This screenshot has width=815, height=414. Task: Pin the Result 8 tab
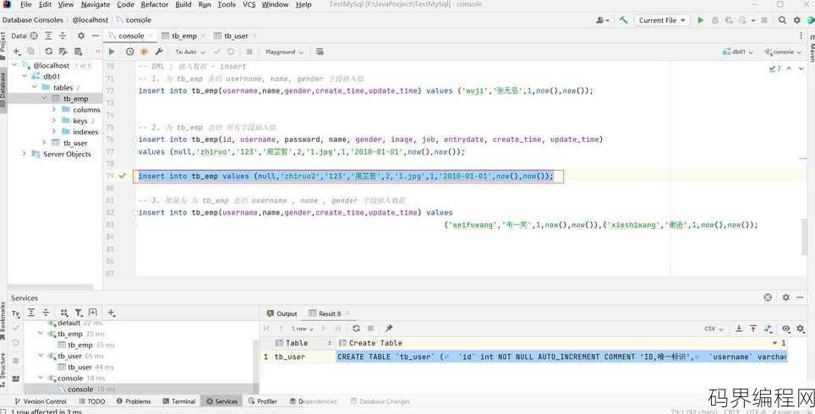(x=389, y=329)
